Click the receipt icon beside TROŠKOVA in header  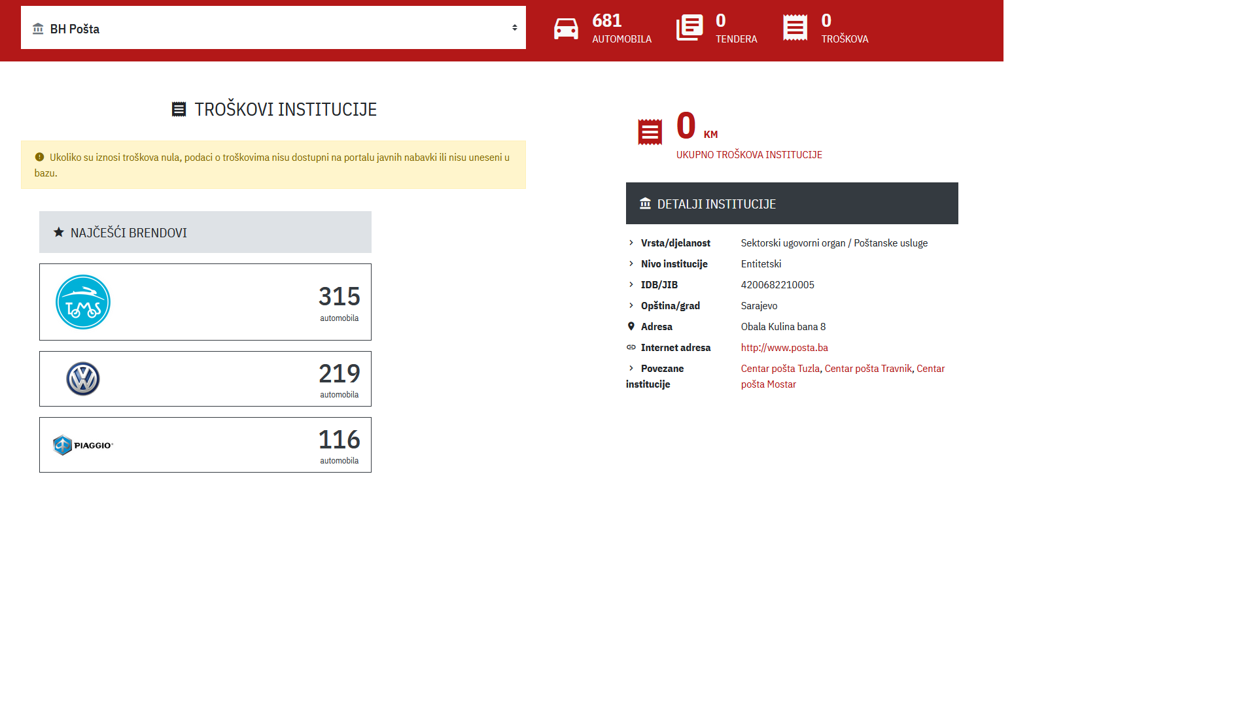pos(795,27)
